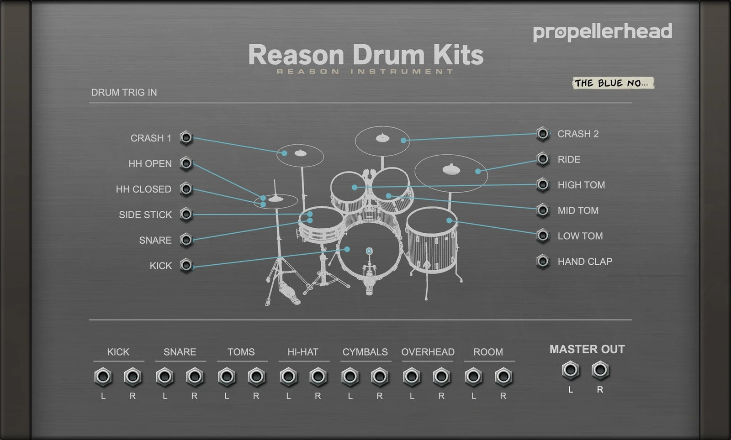Click the 'OVERHEAD' output group label

coord(428,352)
